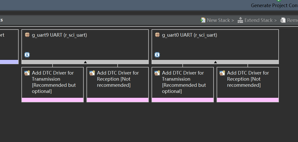
Task: Select g_uart9 Add DTC Driver for Reception text
Action: pyautogui.click(x=118, y=79)
